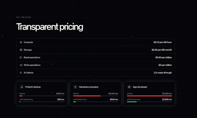Click the Fintech startup card icon

click(x=22, y=87)
